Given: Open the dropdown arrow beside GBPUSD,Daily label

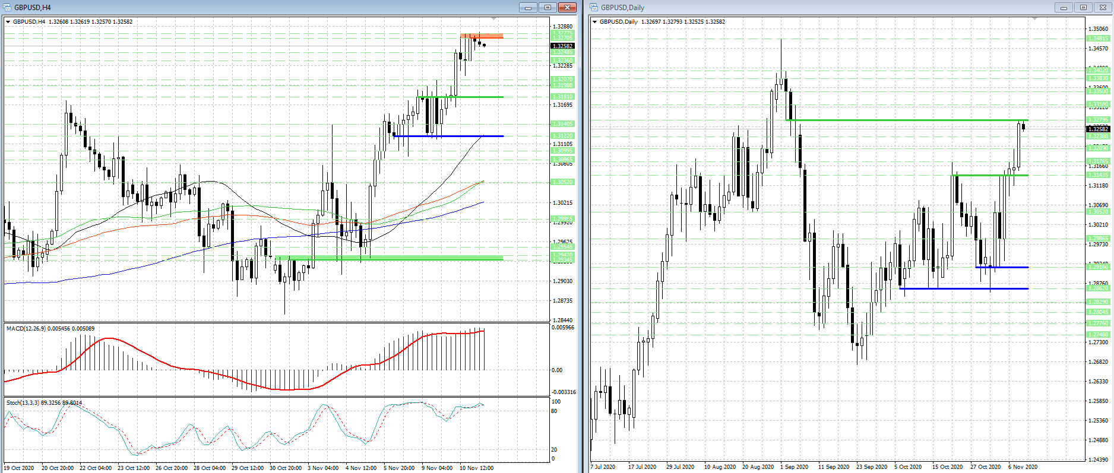Looking at the screenshot, I should (x=595, y=22).
